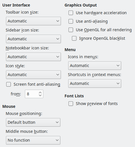Open the Toolbar icon size dropdown

click(x=33, y=21)
